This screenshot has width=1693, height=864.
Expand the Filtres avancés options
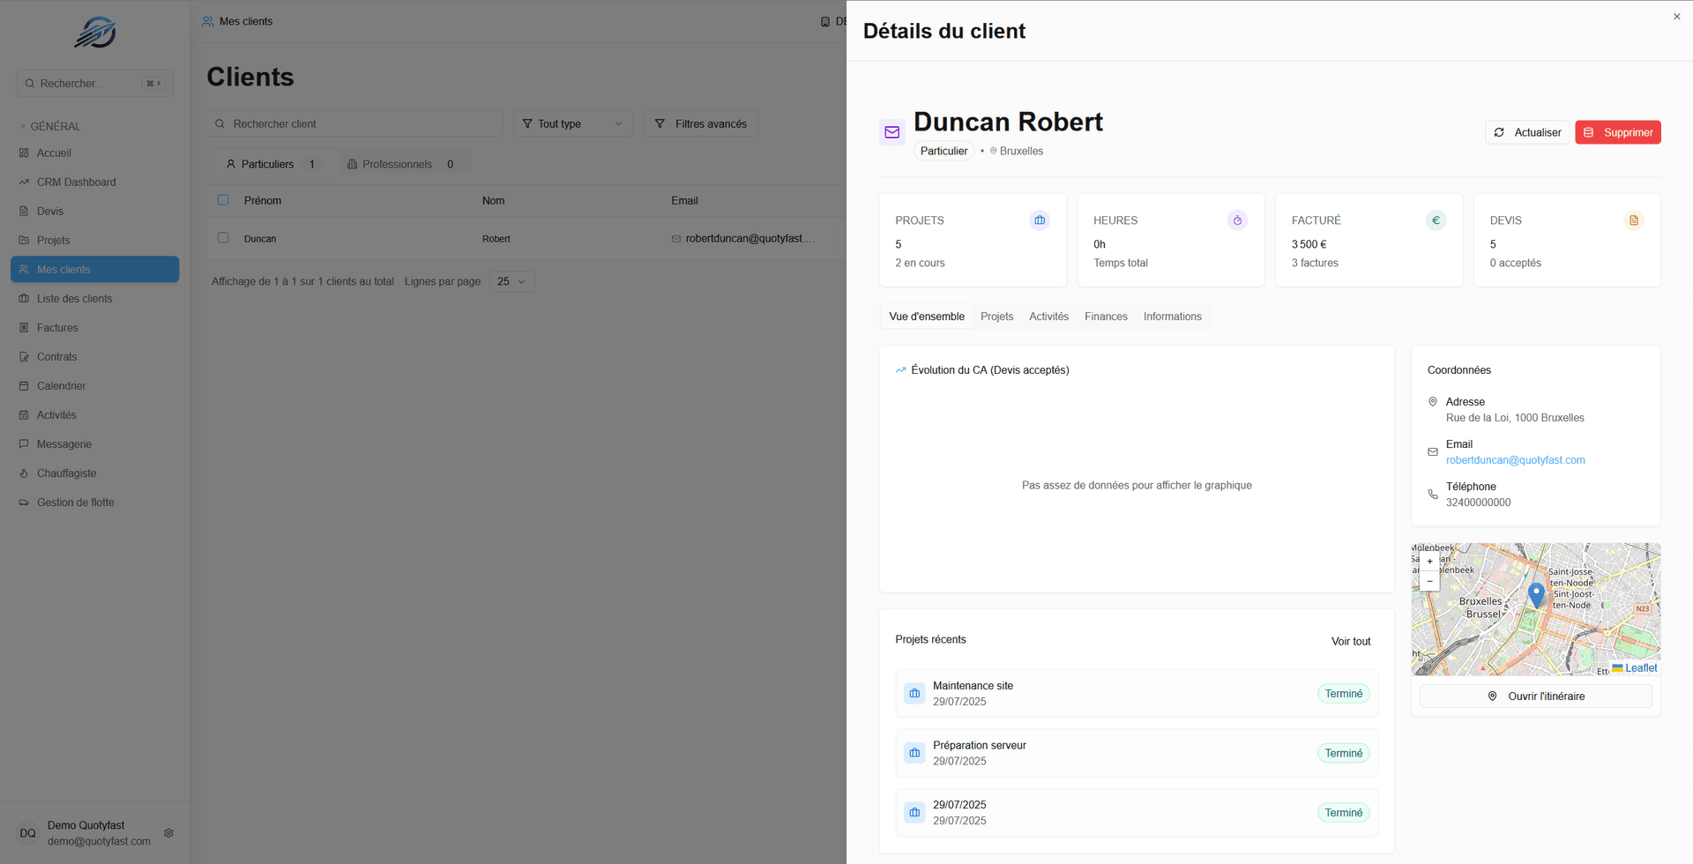pos(700,123)
